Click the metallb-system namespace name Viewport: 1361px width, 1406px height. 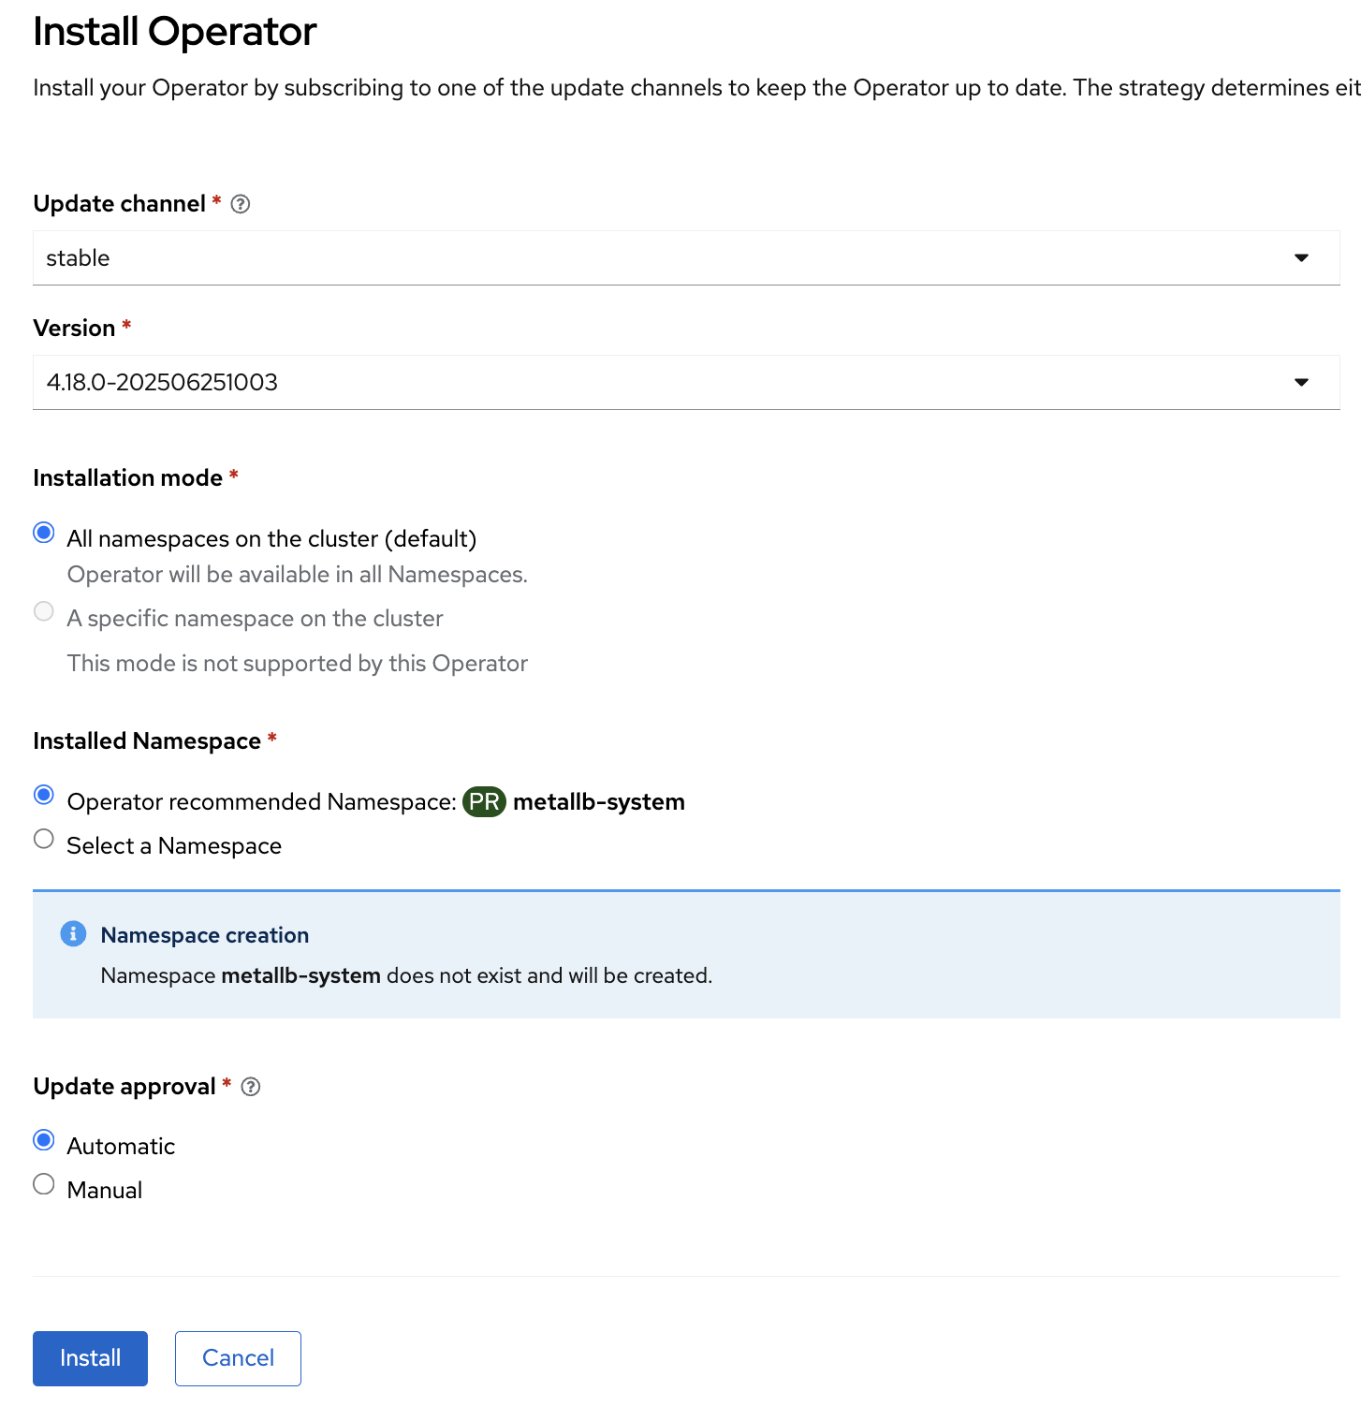point(599,802)
